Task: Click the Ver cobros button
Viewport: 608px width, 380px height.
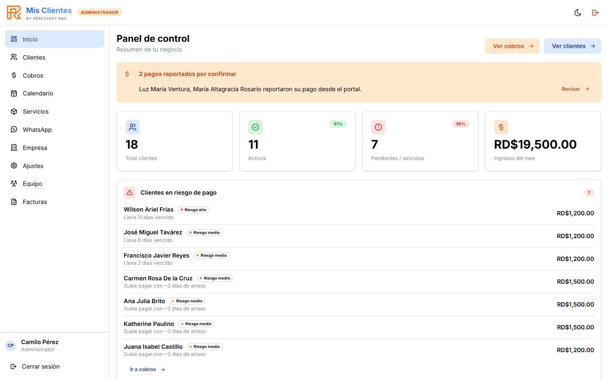Action: (x=512, y=46)
